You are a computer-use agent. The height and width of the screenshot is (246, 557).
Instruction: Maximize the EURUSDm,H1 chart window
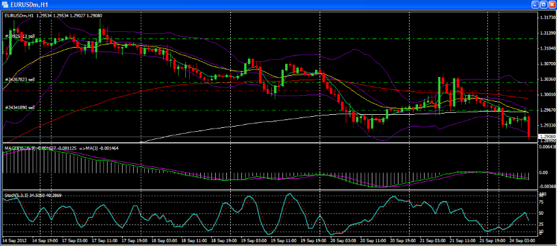click(x=543, y=5)
